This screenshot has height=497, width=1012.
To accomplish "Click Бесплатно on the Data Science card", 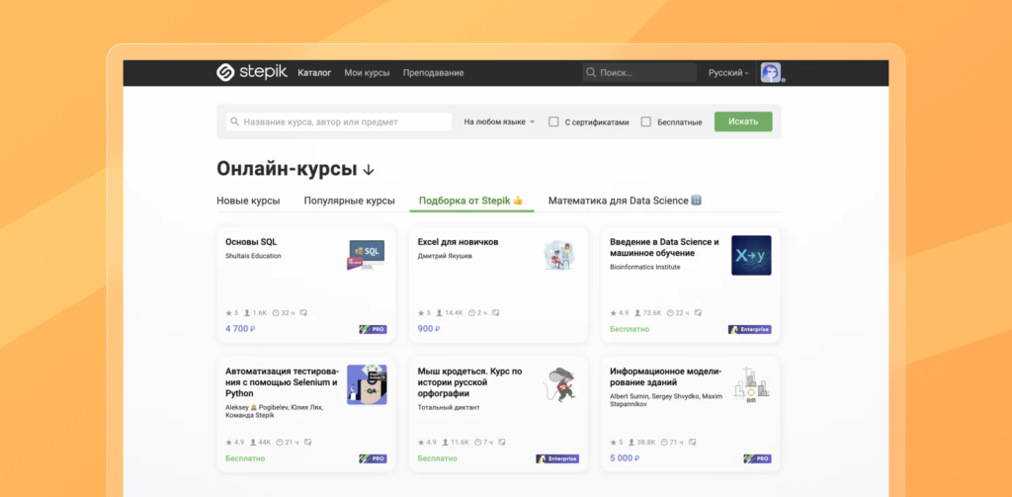I will tap(630, 329).
